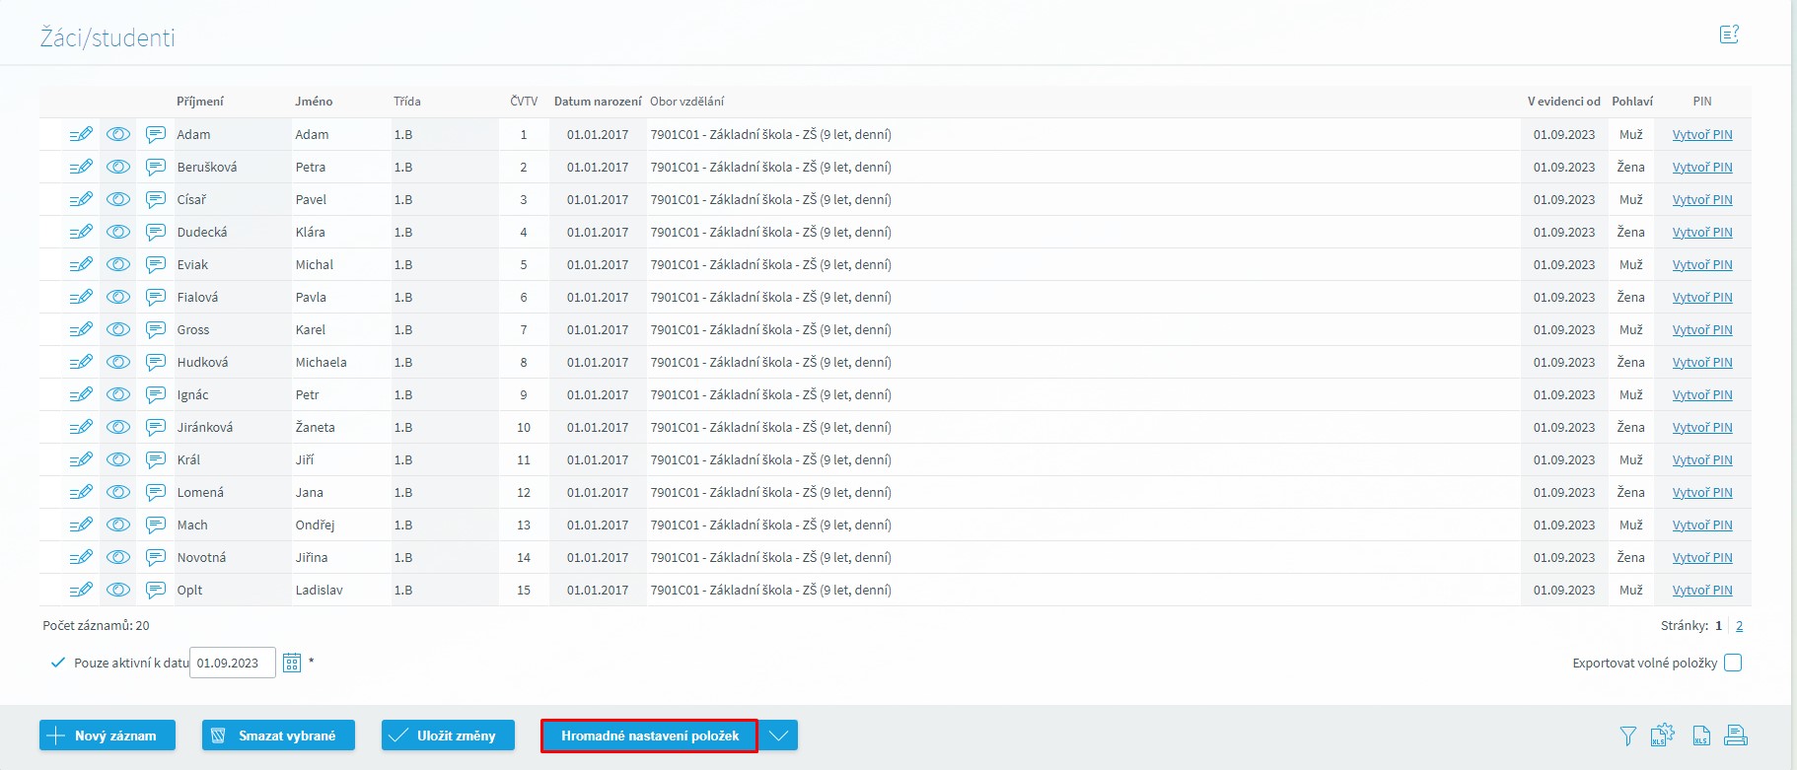Click edit pencil for Gross Karel
This screenshot has height=770, width=1797.
coord(81,329)
